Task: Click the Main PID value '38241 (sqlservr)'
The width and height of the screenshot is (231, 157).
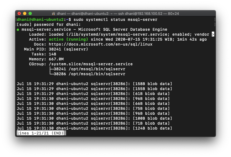Action: 68,49
